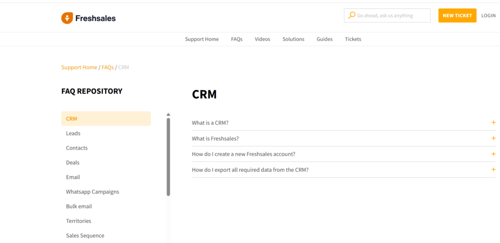Open Guides in the navigation bar

click(x=324, y=39)
